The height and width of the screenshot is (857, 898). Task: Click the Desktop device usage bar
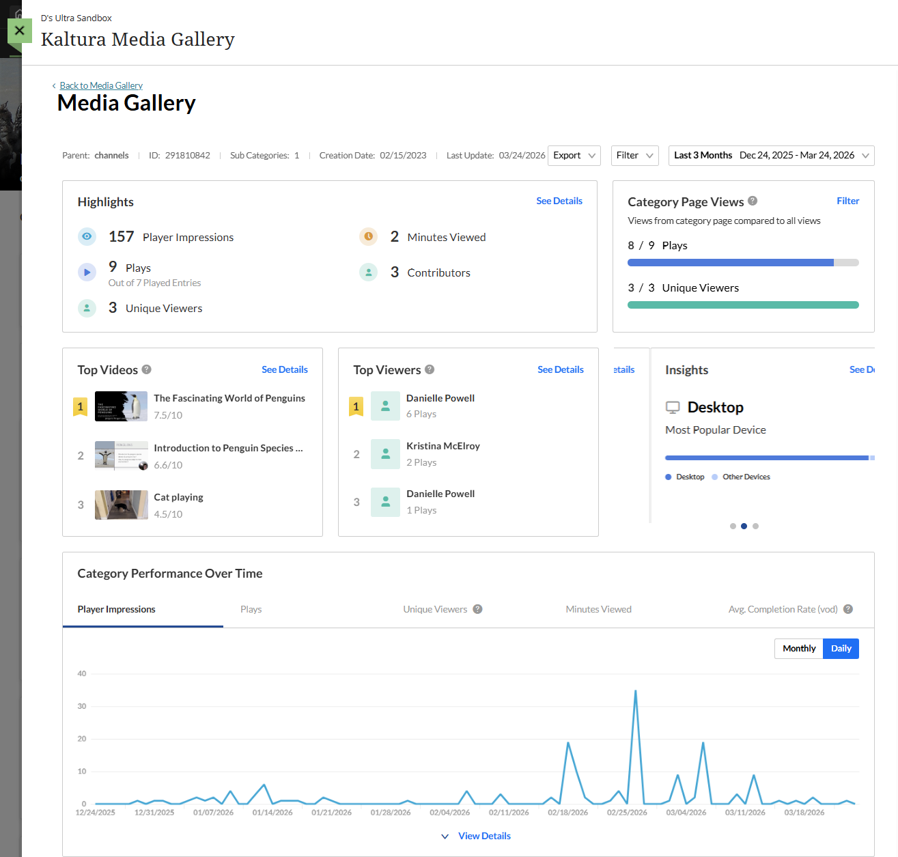point(767,458)
